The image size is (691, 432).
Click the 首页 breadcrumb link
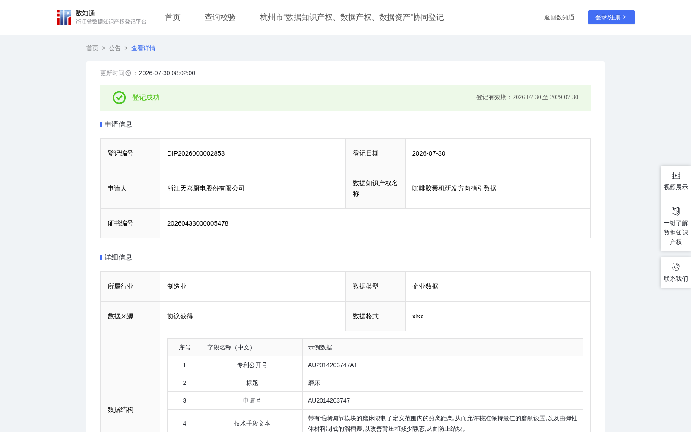point(92,48)
